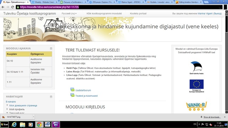Click 'TERE TULEMAST KURSUSELE!' heading
228x128 pixels.
[x=93, y=50]
